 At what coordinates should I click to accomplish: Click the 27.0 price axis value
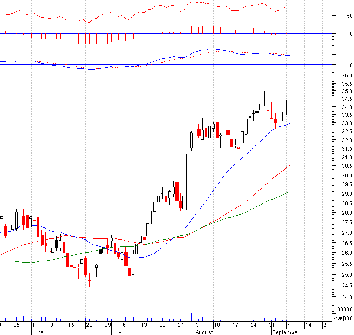coord(347,233)
